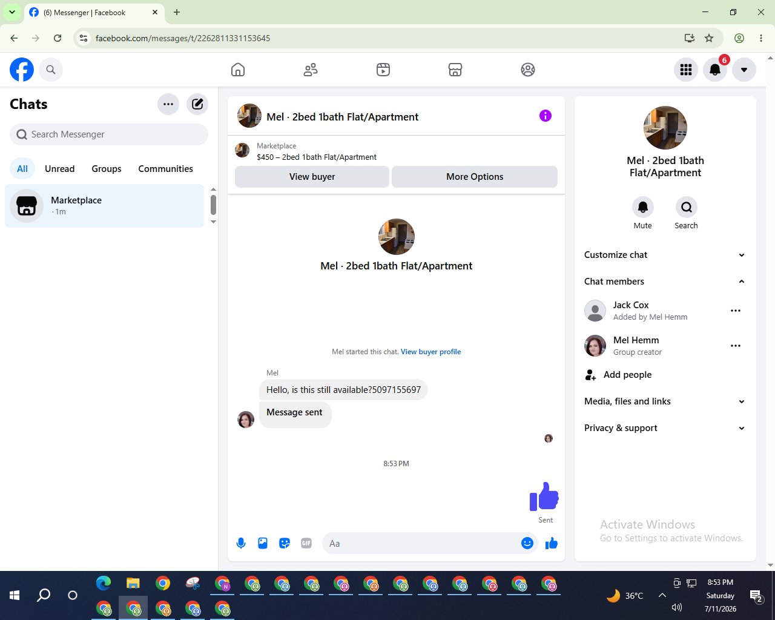Click the listing photo in right panel

pos(665,128)
